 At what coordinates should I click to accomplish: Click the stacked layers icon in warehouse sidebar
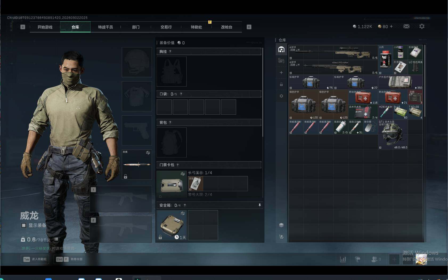281,225
